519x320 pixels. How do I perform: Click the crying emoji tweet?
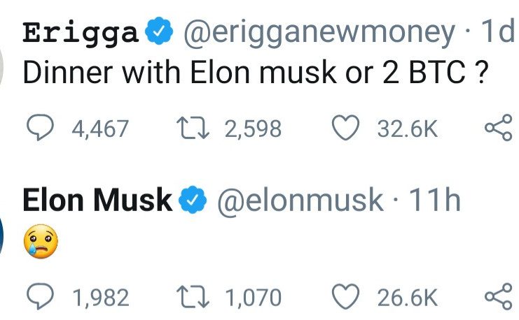coord(40,241)
